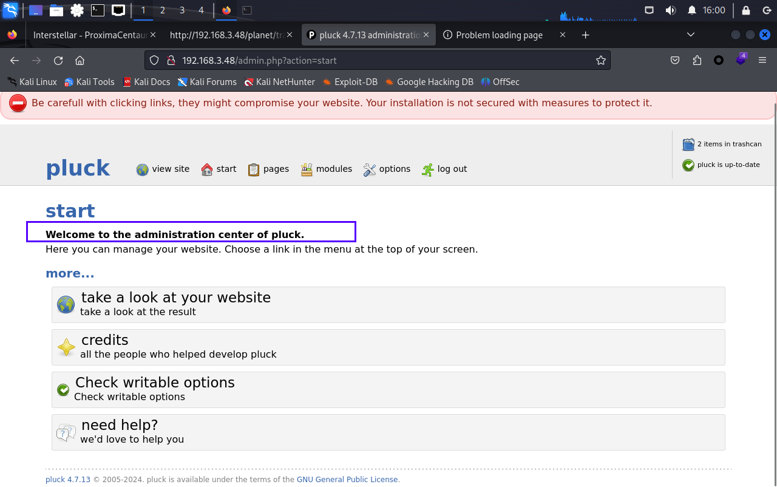
Task: Click the star icon beside credits
Action: 66,347
